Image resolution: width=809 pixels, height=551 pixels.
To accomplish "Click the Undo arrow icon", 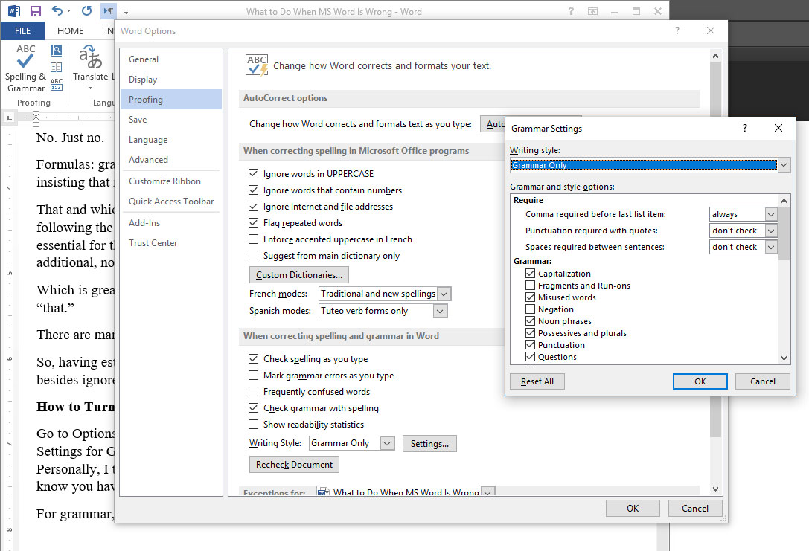I will tap(57, 11).
